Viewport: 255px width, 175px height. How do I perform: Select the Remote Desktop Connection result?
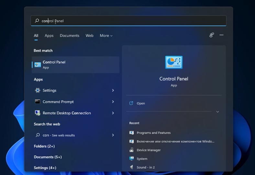[x=76, y=113]
